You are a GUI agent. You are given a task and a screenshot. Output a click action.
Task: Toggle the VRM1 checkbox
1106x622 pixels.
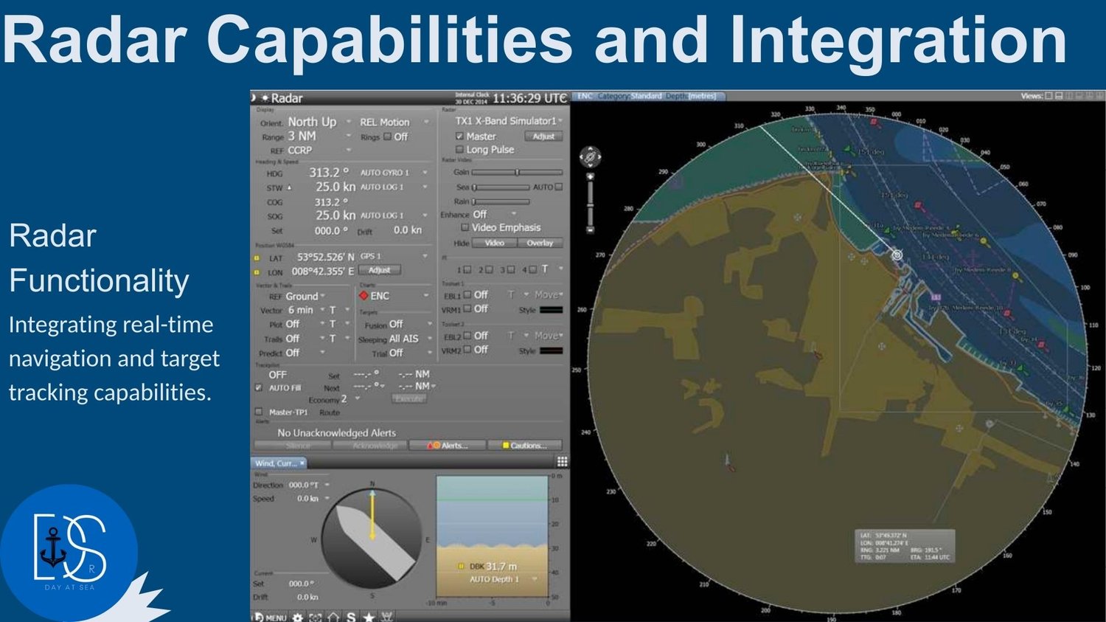[467, 308]
